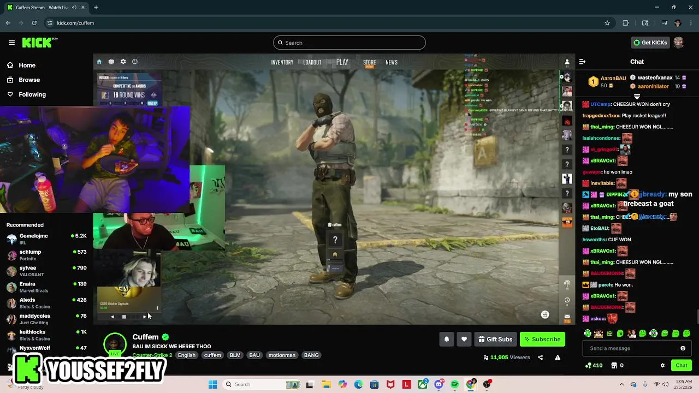The width and height of the screenshot is (699, 393).
Task: Expand the gift leaderboard divider handle
Action: [637, 97]
